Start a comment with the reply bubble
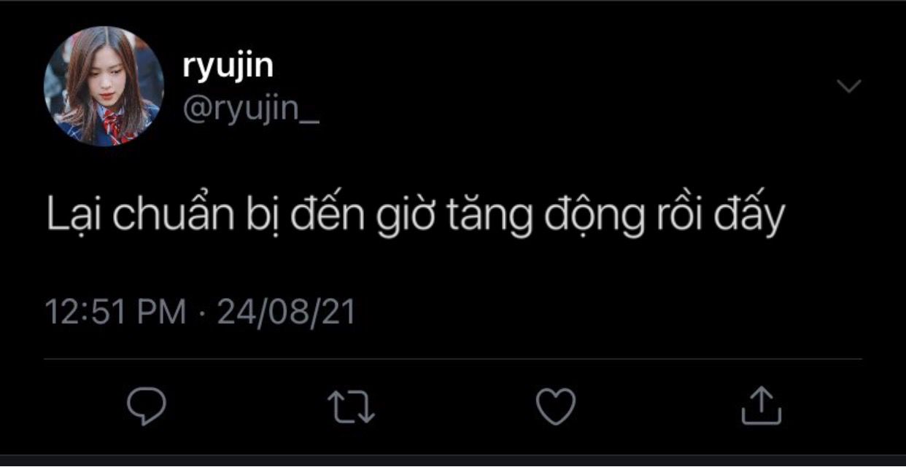 (147, 407)
